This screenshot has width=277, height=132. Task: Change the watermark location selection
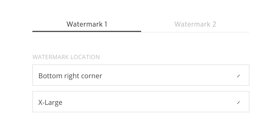pos(141,75)
